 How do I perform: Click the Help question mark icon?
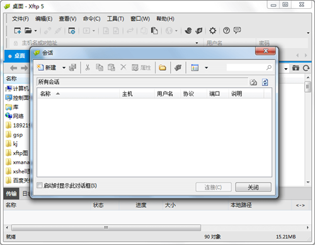click(x=226, y=31)
